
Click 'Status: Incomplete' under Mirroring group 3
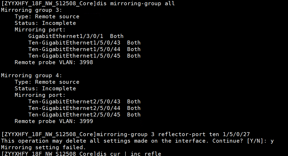45,23
